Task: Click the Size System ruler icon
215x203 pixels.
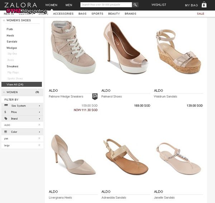Action: 6,105
